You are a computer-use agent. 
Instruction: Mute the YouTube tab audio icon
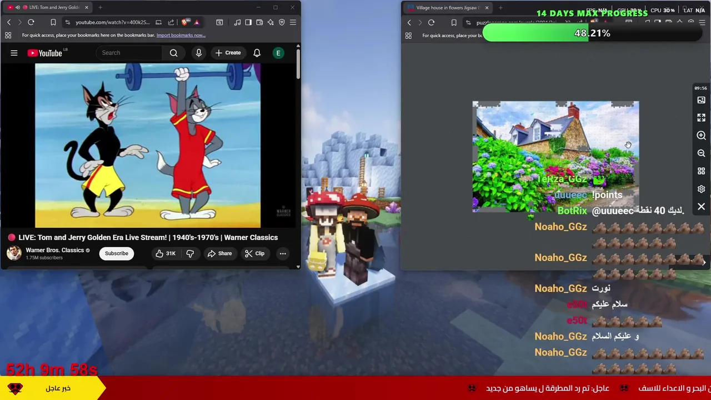click(17, 7)
